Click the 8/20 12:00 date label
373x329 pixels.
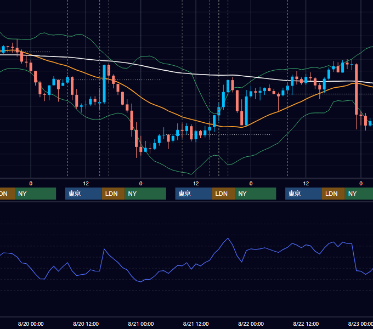[x=86, y=324]
